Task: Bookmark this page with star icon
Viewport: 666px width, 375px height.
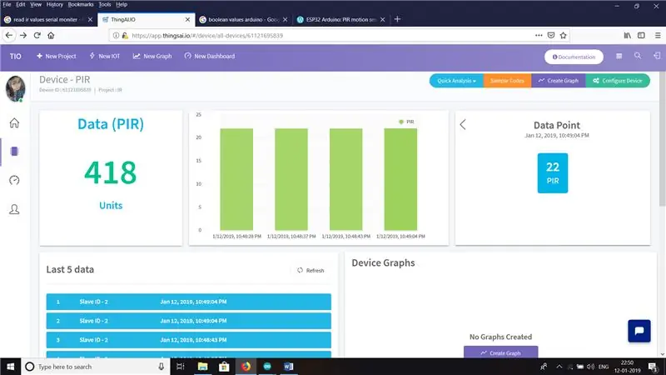Action: coord(564,35)
